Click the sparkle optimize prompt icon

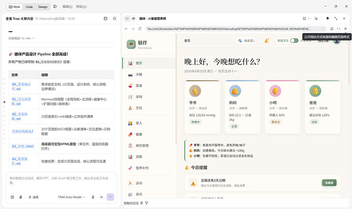[x=102, y=197]
